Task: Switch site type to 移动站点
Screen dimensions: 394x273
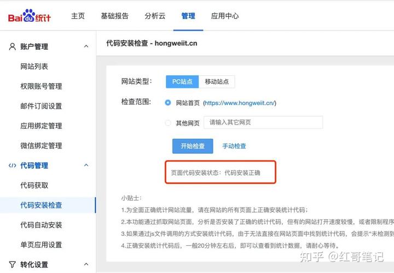Action: [x=217, y=82]
